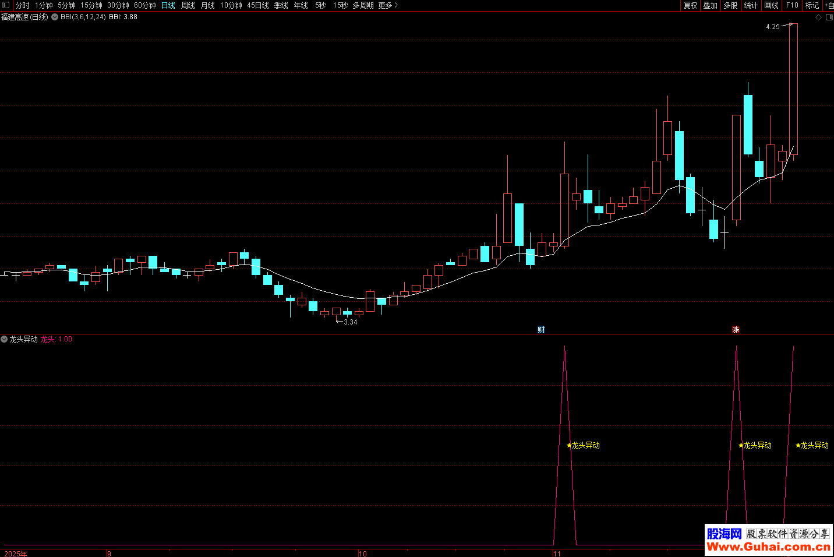Switch to the 周线 weekly period
Screen dimensions: 834x557
click(x=188, y=5)
